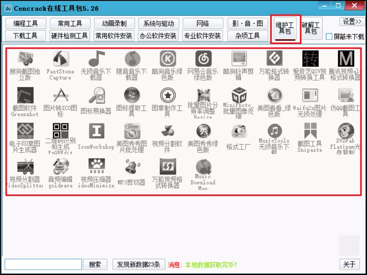The image size is (367, 275).
Task: Switch to 系统与驱动 category
Action: (159, 23)
